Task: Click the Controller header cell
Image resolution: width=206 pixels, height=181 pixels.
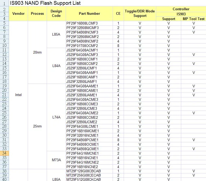Action: click(181, 9)
